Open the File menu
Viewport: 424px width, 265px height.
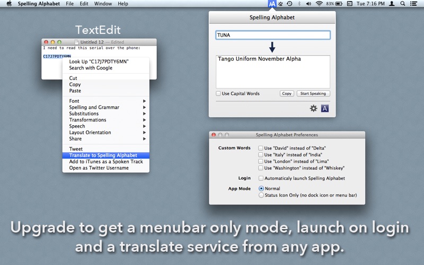tap(70, 4)
